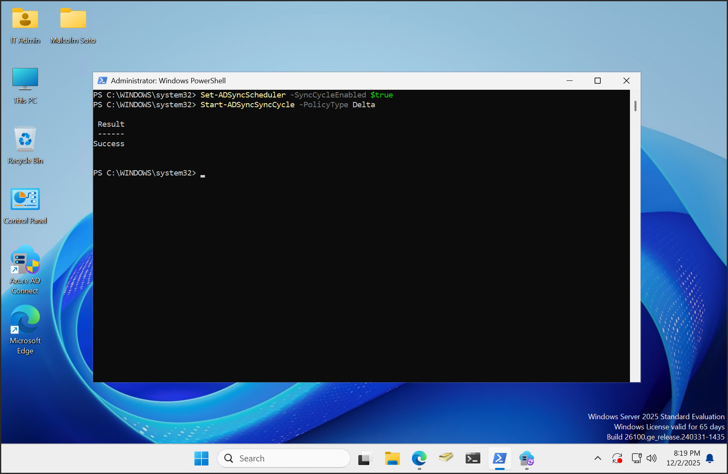Open the clock and date flyout

tap(683, 458)
